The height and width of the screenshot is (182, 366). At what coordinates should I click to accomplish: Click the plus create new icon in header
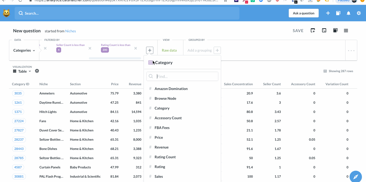click(328, 13)
